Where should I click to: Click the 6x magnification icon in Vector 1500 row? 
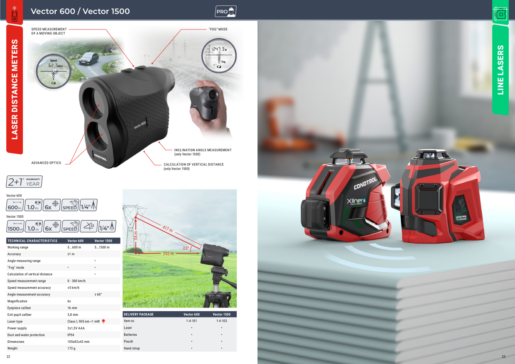(x=52, y=226)
